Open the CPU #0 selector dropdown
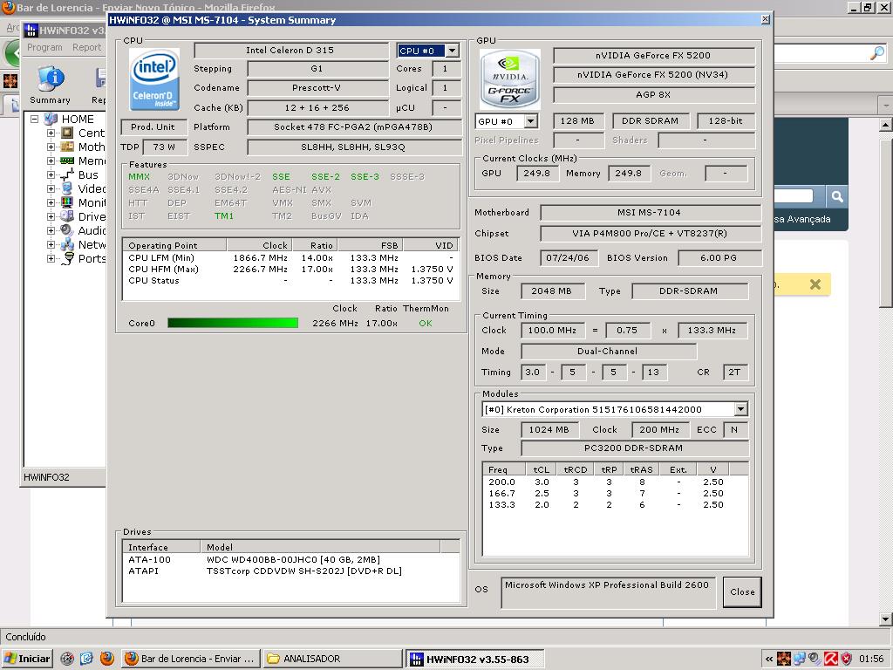 coord(452,51)
